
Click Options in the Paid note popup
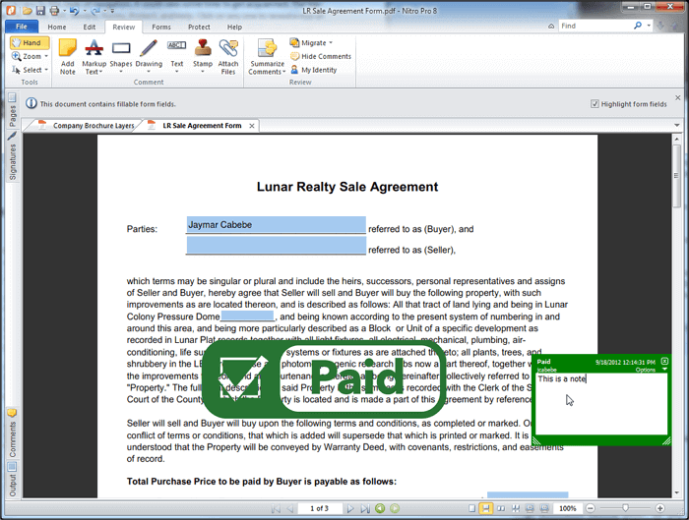click(x=646, y=370)
